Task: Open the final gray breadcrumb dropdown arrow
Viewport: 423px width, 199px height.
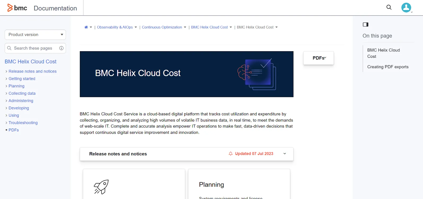Action: point(277,27)
